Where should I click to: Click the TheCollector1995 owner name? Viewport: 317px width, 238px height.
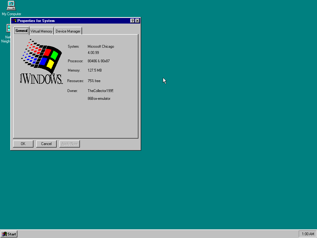[x=101, y=91]
